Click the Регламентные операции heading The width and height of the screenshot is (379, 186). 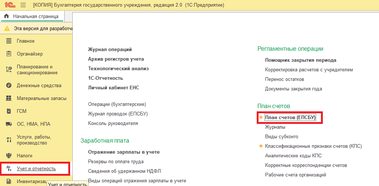[x=290, y=49]
